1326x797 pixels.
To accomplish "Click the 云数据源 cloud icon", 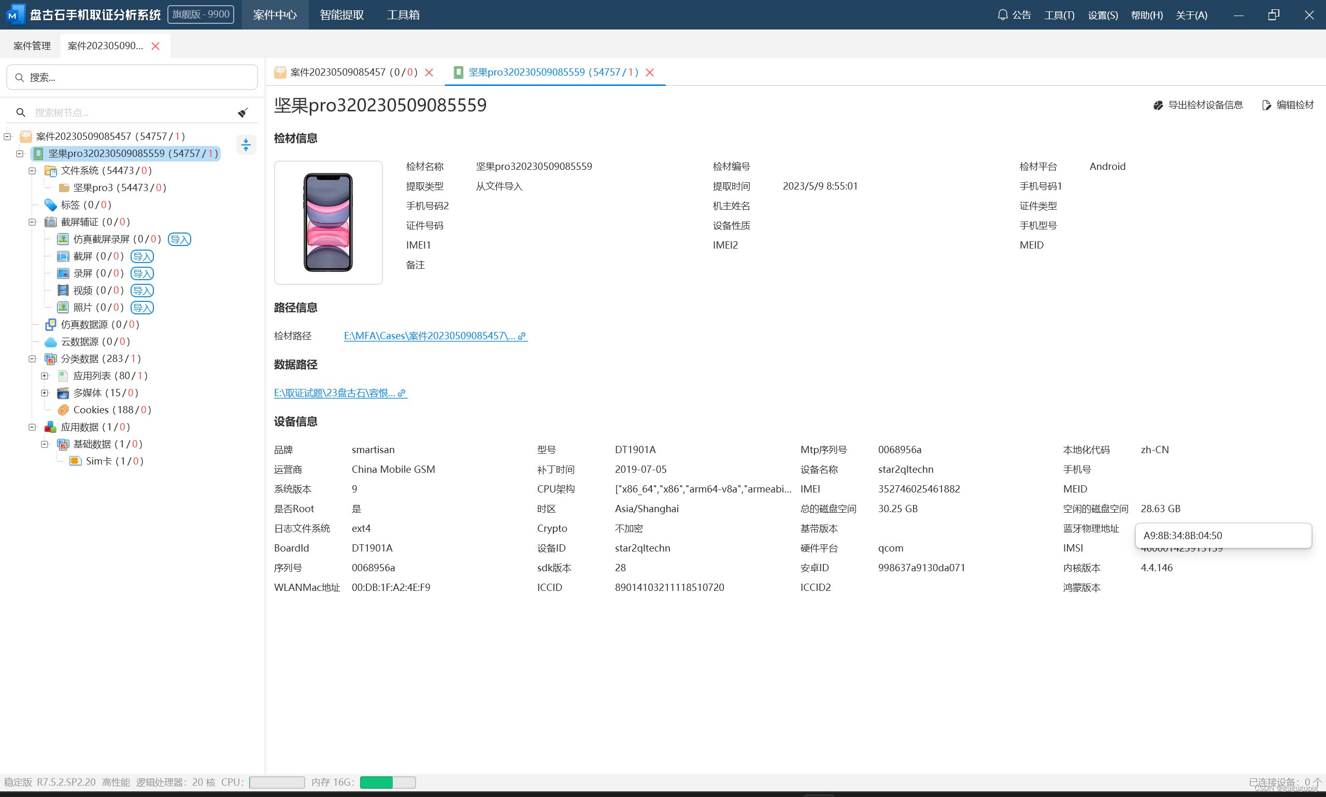I will pos(50,342).
